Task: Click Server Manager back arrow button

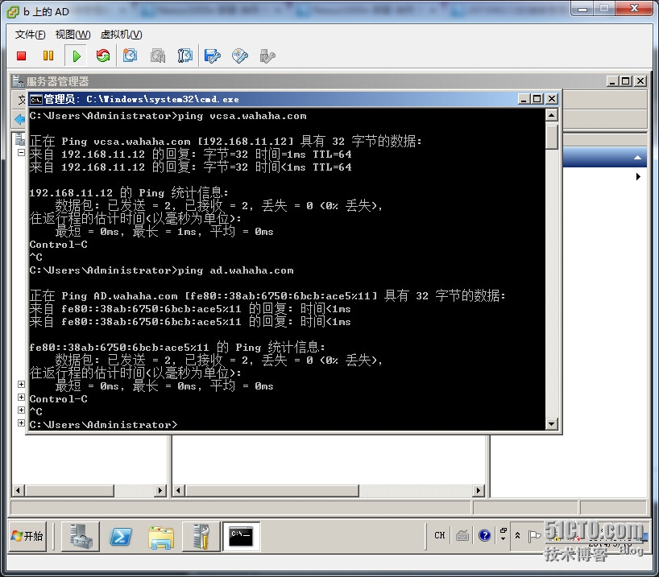Action: [x=20, y=120]
